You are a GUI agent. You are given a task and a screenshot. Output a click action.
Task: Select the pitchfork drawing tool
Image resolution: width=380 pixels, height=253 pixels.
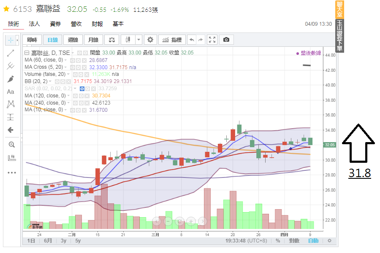pos(11,66)
